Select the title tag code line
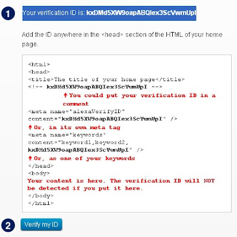237x237 pixels. (x=106, y=79)
